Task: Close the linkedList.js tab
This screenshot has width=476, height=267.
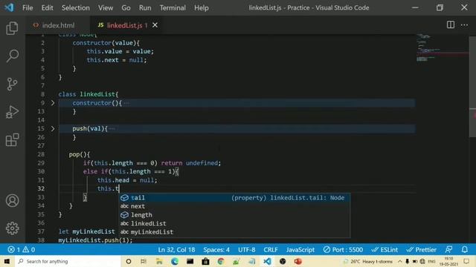Action: 155,25
